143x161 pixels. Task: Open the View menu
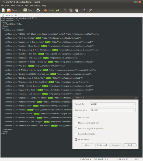coord(13,6)
